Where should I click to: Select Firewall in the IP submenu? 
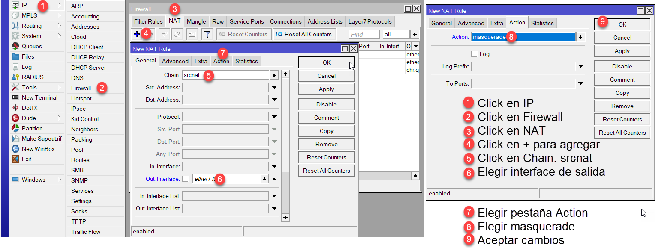(81, 88)
